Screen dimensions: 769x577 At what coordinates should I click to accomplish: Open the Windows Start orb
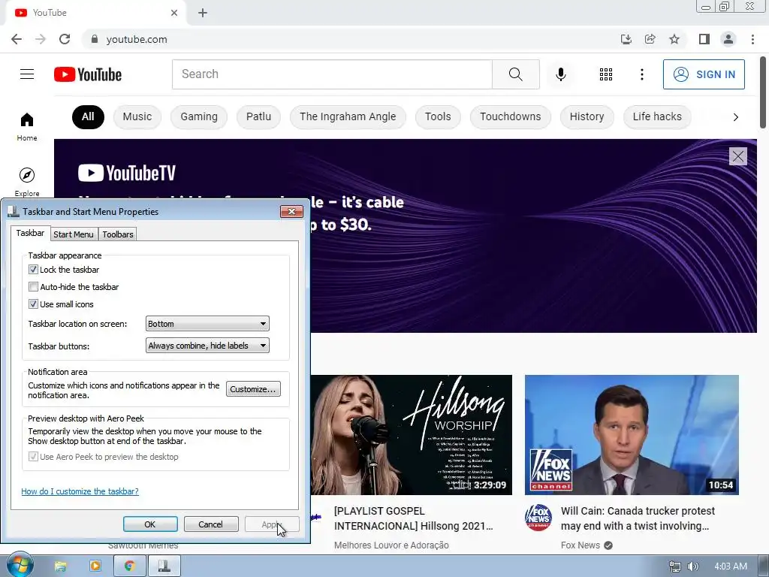point(20,565)
